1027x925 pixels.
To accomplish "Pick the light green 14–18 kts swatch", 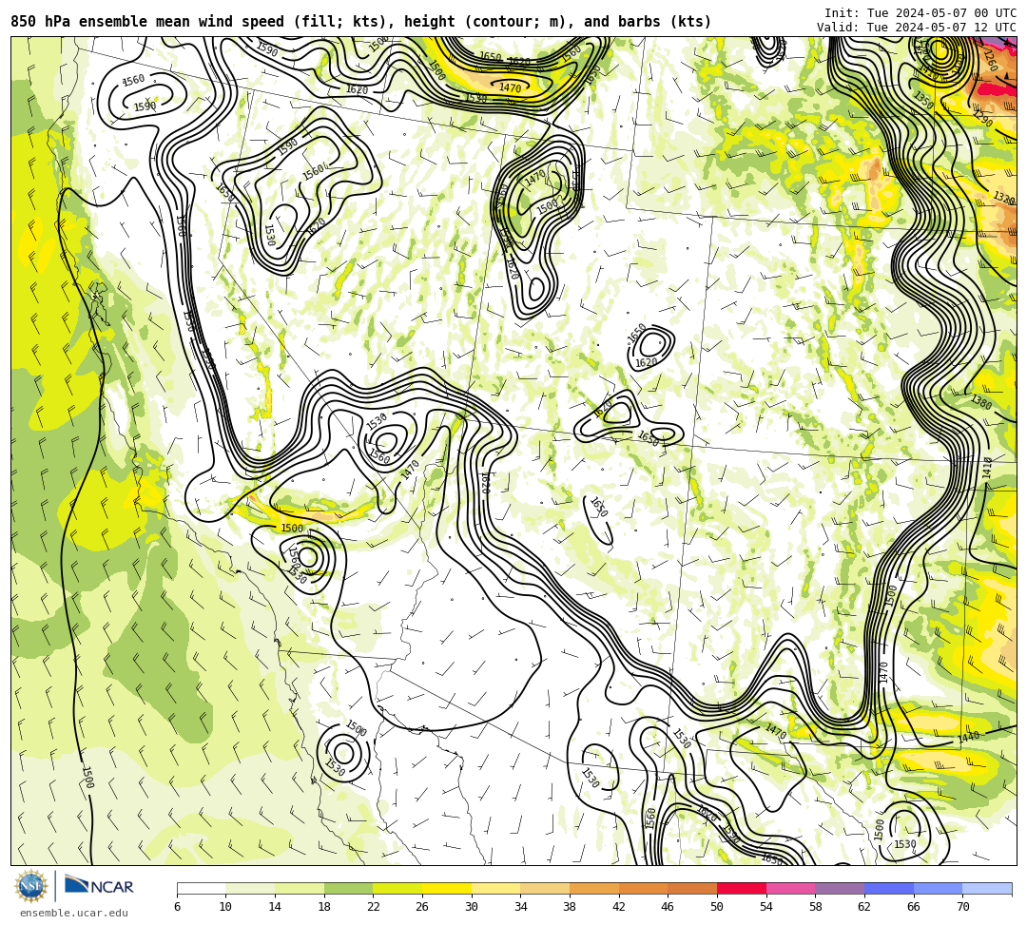I will (300, 888).
